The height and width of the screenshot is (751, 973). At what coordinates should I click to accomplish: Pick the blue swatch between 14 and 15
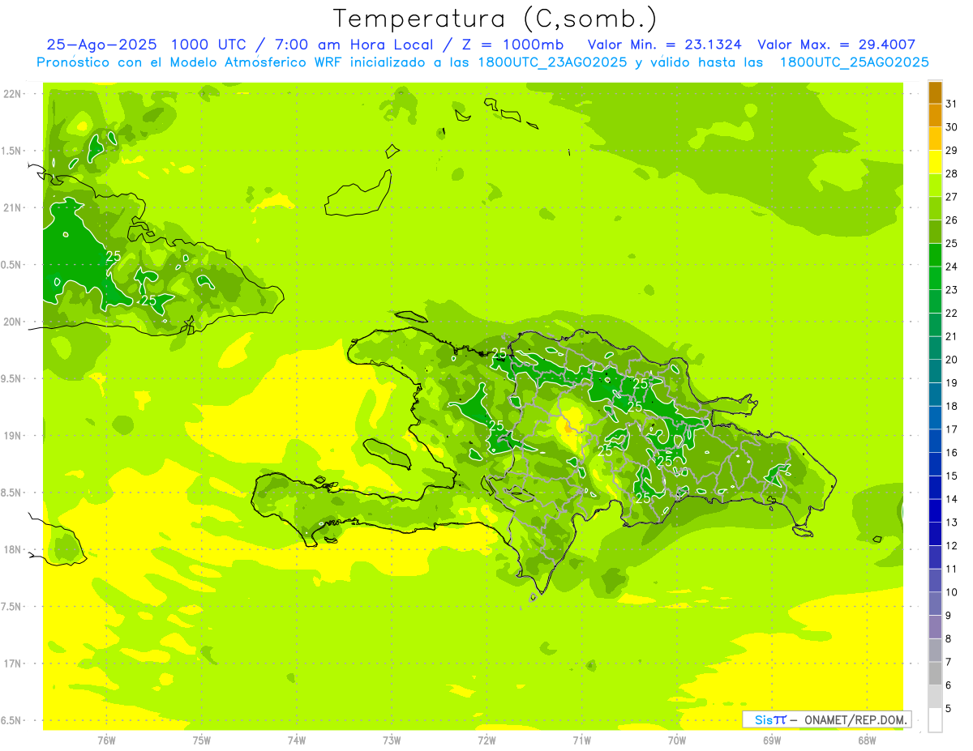click(935, 488)
